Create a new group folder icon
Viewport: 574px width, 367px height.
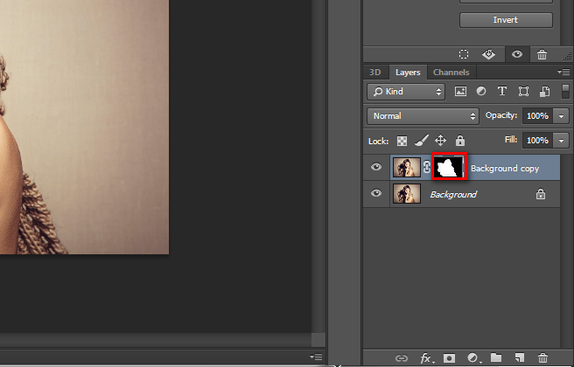(x=496, y=357)
